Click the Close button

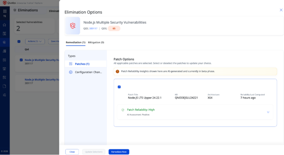click(x=72, y=152)
